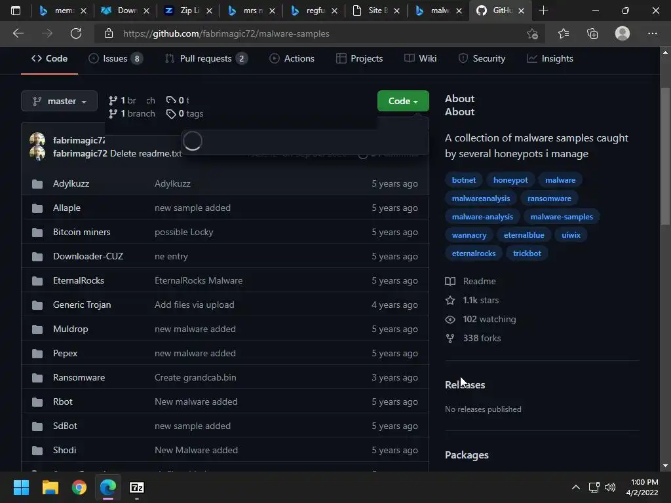Open Google Chrome from the taskbar
The image size is (671, 503).
tap(79, 487)
